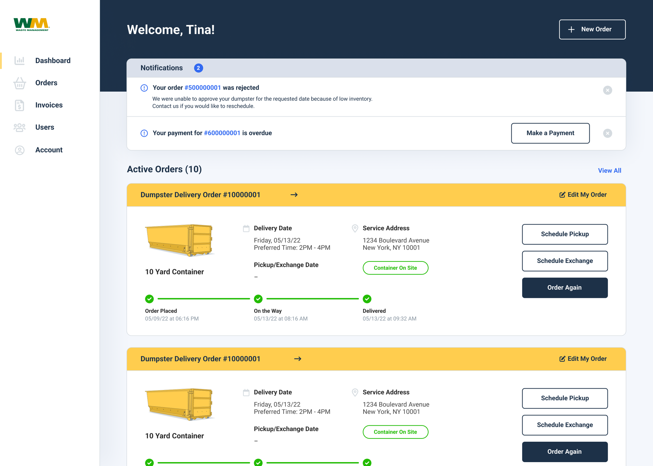
Task: Open Dashboard via bar chart icon
Action: point(20,61)
